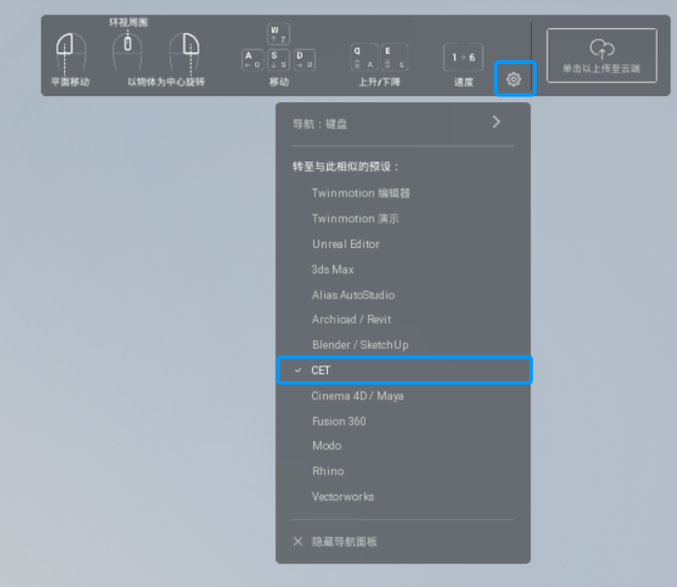
Task: Click the upload to cloud icon
Action: 602,49
